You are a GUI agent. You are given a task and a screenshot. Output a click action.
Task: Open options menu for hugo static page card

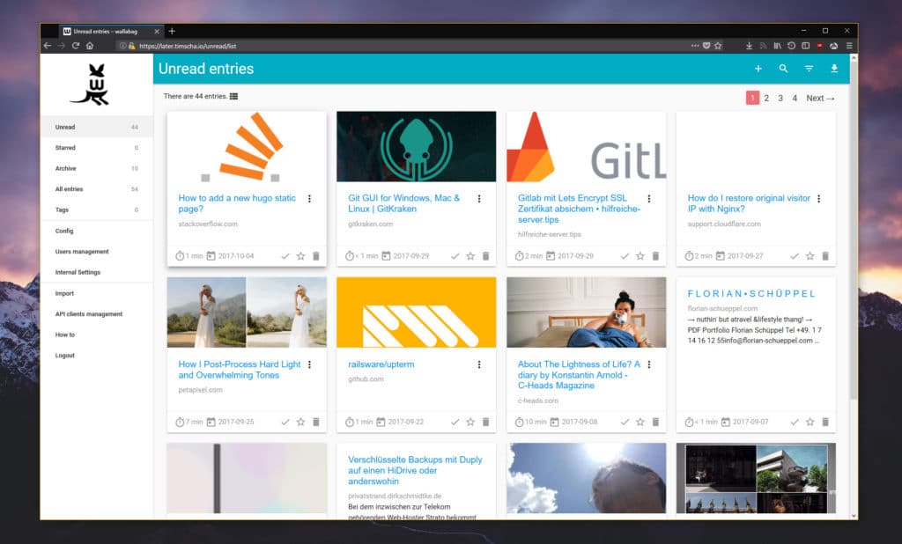pyautogui.click(x=309, y=198)
